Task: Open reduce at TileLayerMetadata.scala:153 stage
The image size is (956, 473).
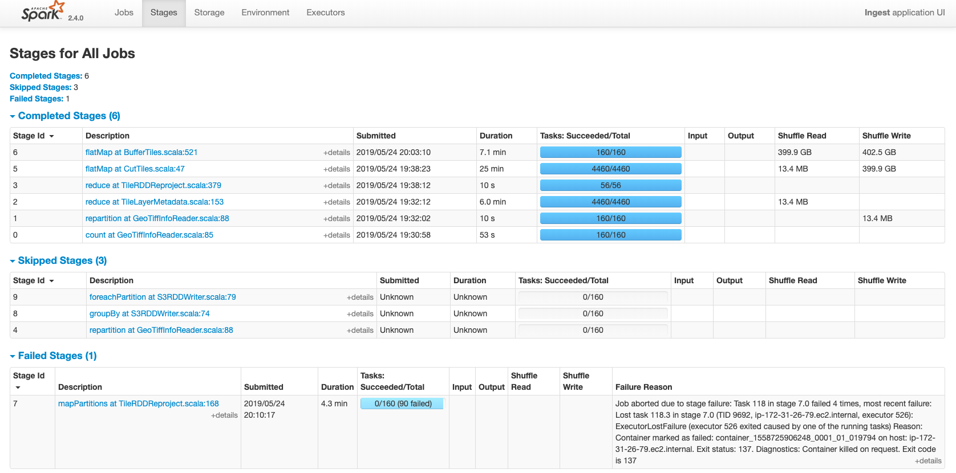Action: click(155, 202)
